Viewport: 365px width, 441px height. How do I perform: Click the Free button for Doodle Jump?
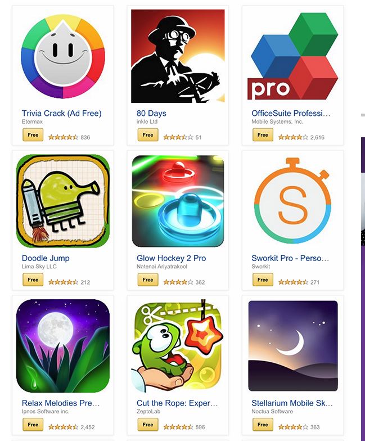click(33, 280)
